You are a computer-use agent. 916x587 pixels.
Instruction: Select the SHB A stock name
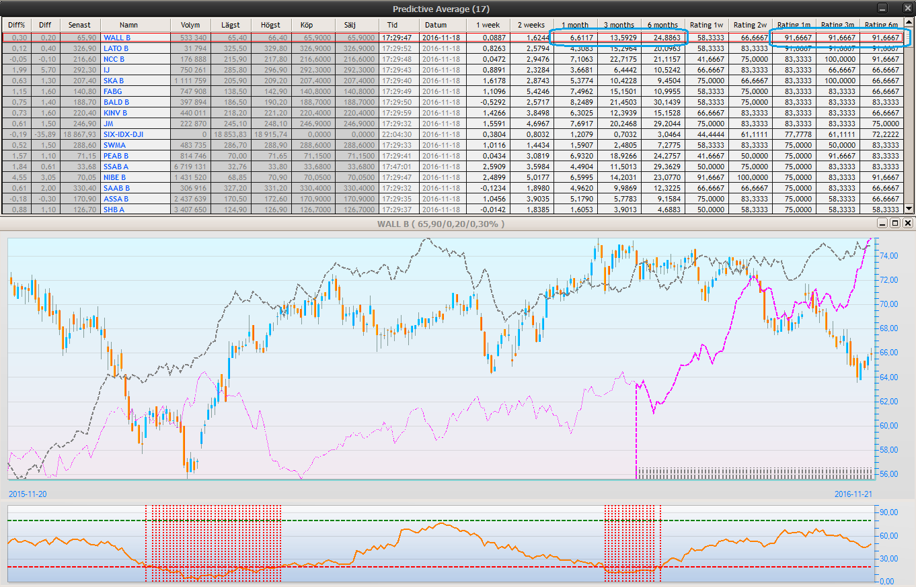pos(114,210)
